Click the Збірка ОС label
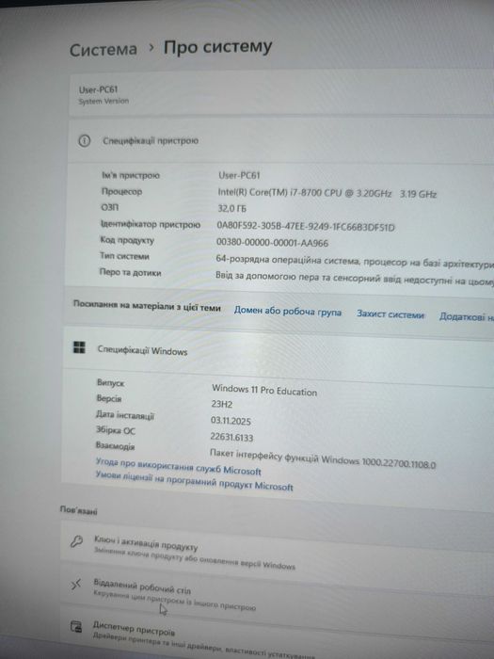Screen dimensions: 494x659 pos(116,431)
